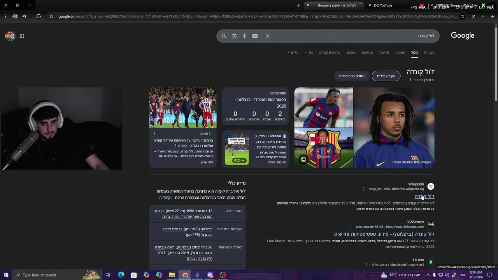The height and width of the screenshot is (280, 498).
Task: Click the Sport1 favicon in results
Action: tap(431, 262)
